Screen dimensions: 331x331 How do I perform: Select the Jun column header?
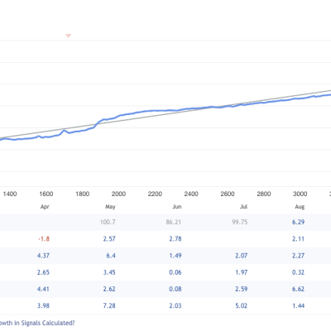(177, 207)
